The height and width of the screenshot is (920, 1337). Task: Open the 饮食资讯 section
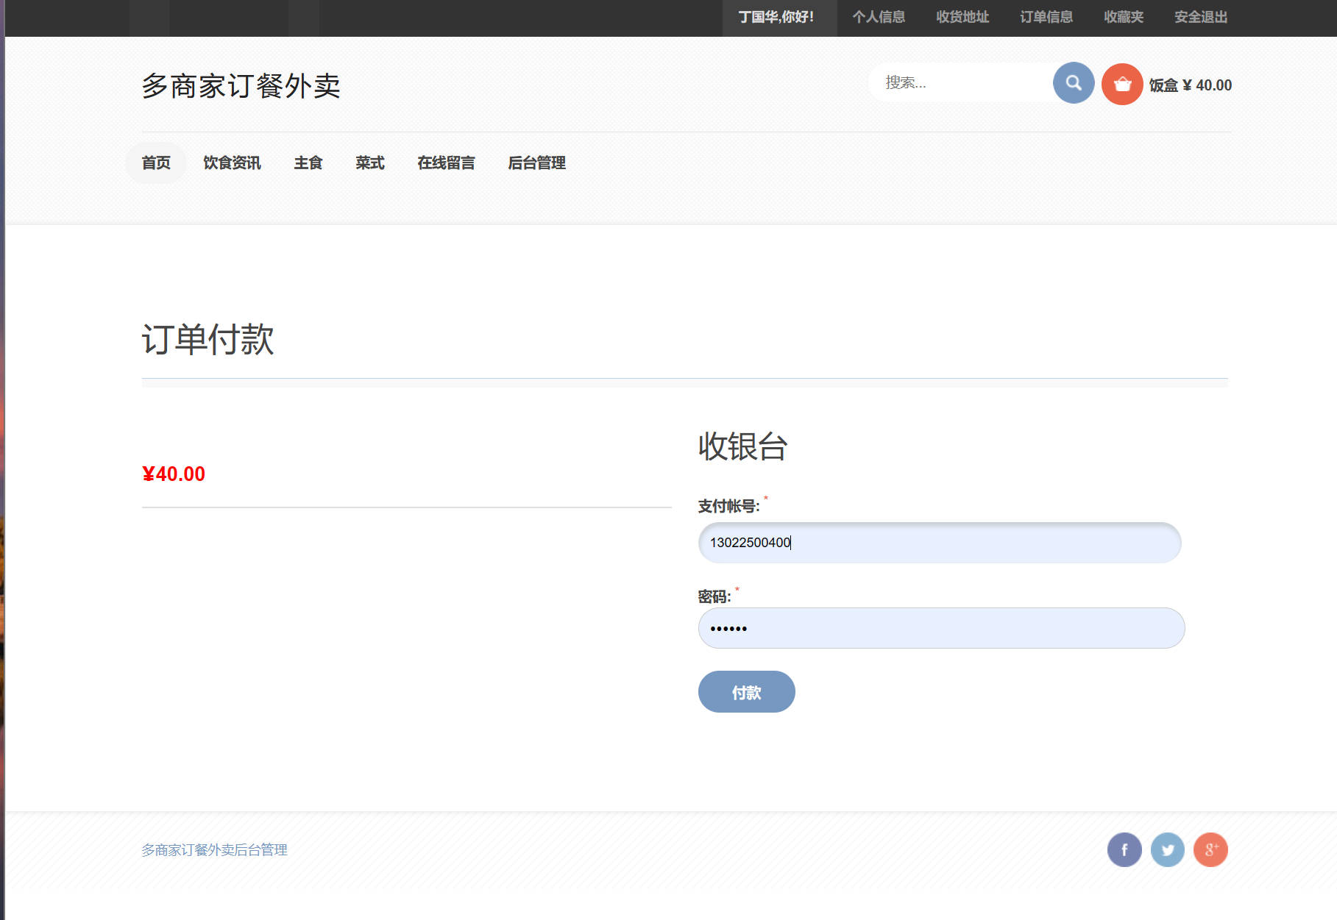click(x=232, y=163)
